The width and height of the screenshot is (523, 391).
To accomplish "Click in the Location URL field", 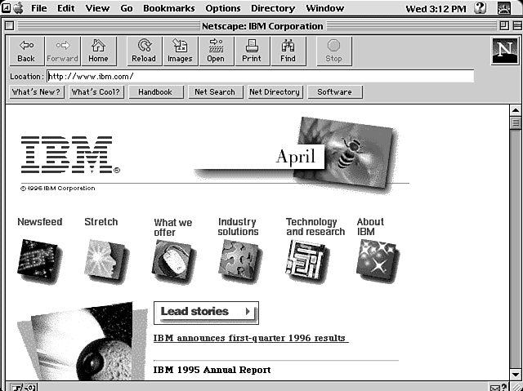I will (x=260, y=76).
